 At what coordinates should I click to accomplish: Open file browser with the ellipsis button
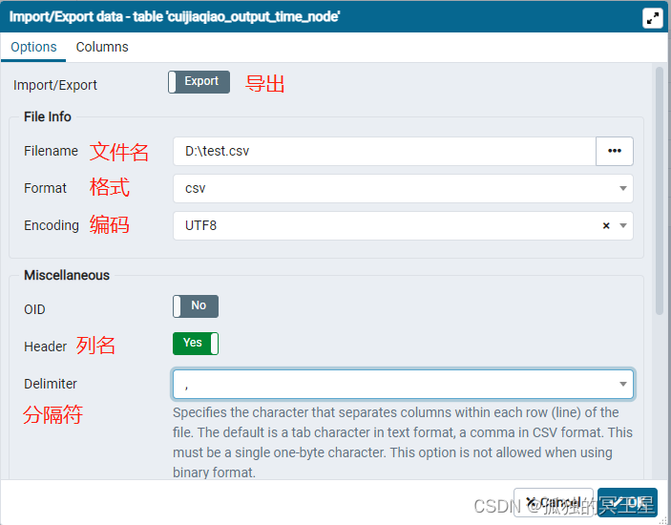click(615, 151)
